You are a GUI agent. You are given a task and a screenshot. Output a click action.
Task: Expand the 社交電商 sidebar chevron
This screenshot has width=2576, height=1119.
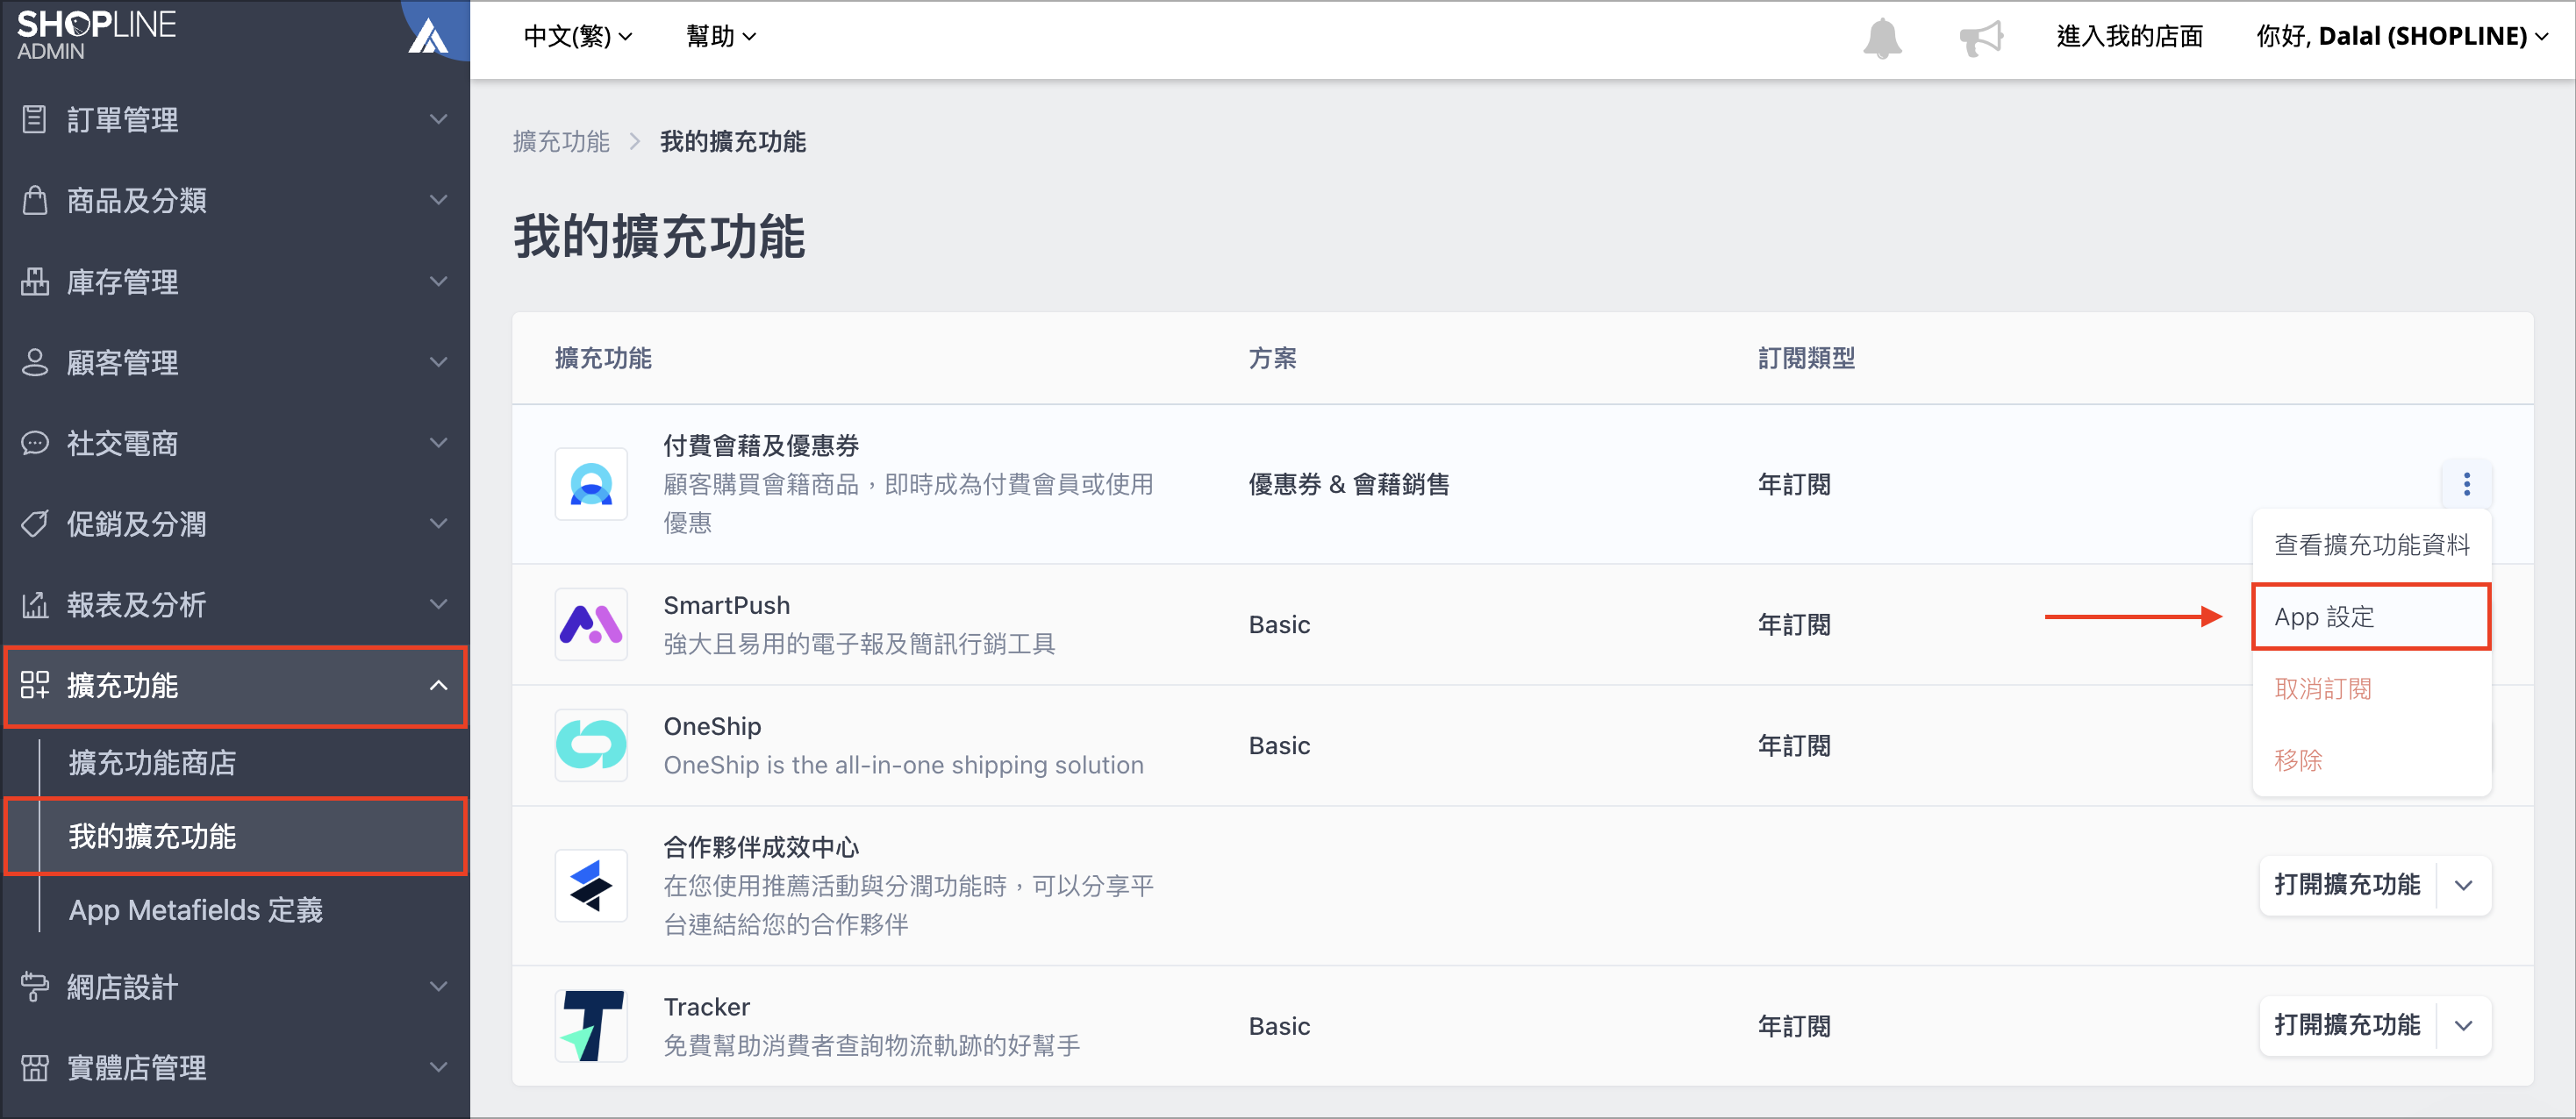point(438,443)
